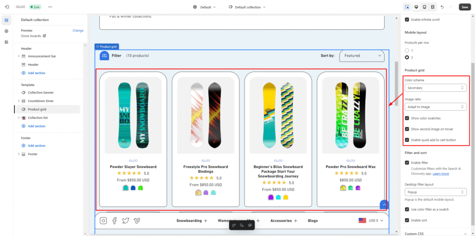The height and width of the screenshot is (236, 475).
Task: Expand the Announcement bar section
Action: tap(19, 56)
